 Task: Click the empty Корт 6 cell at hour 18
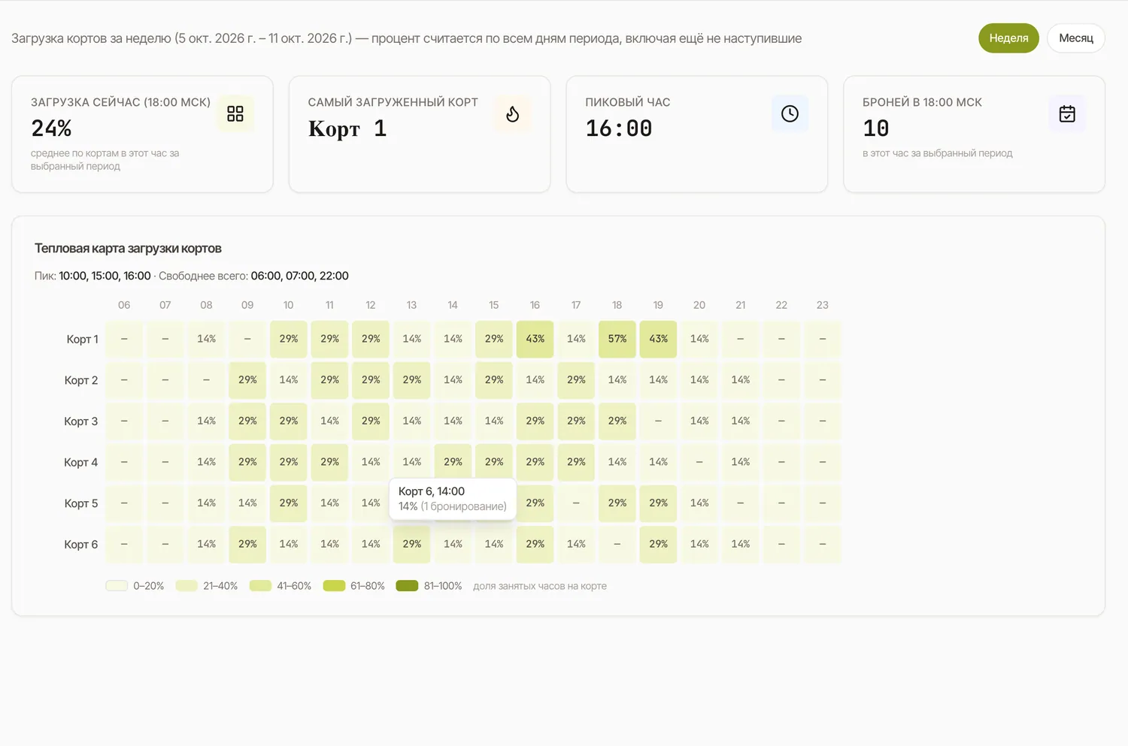pos(617,544)
